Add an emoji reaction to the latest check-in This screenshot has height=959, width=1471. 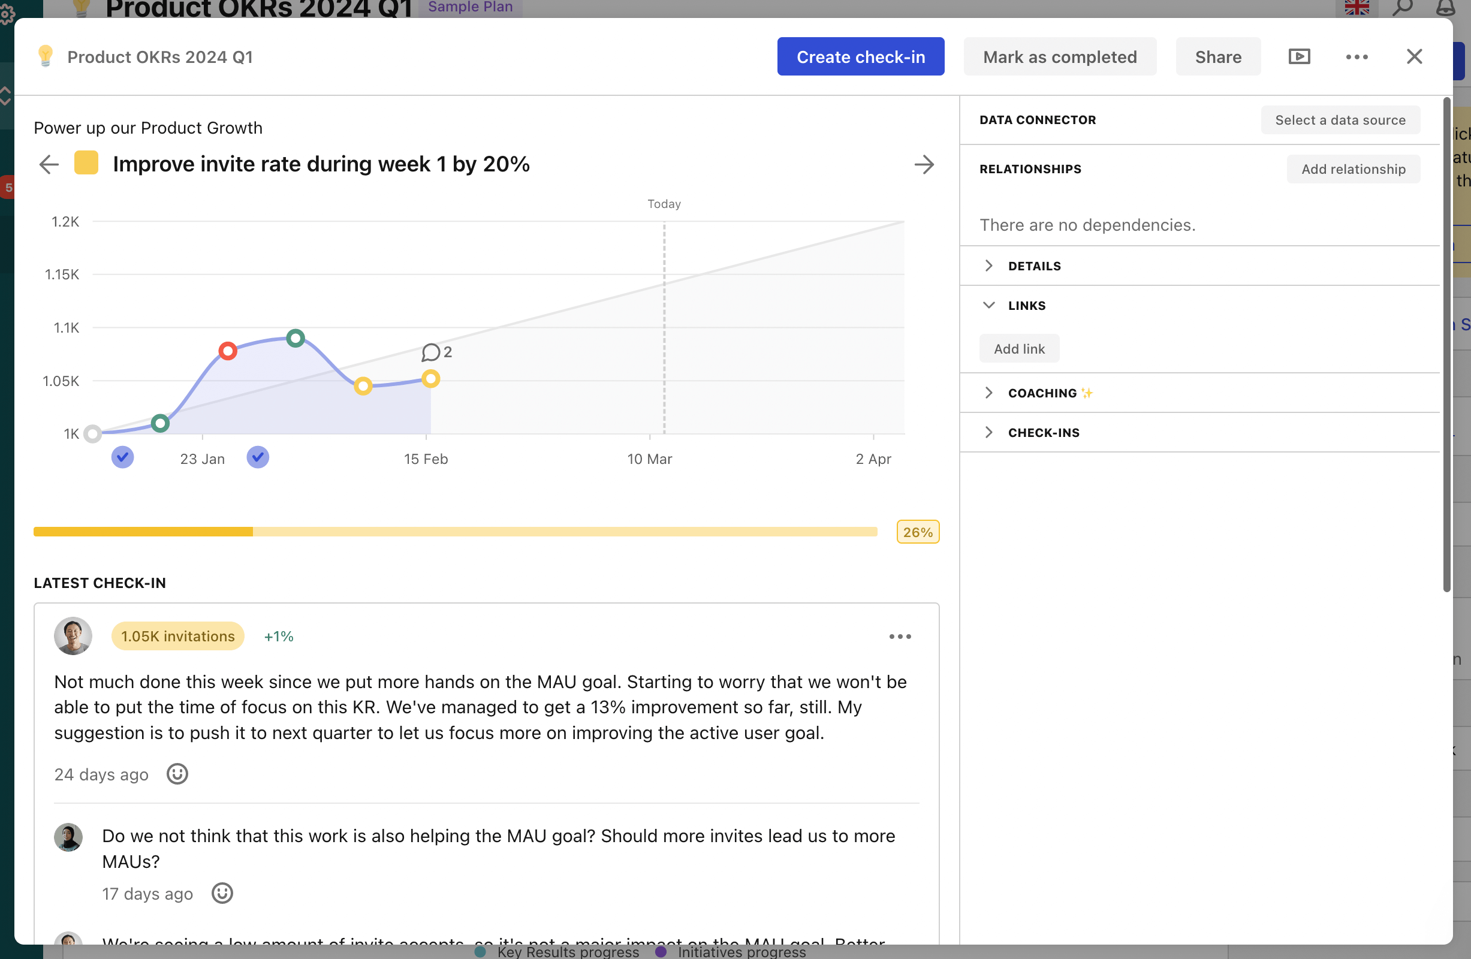pyautogui.click(x=177, y=774)
